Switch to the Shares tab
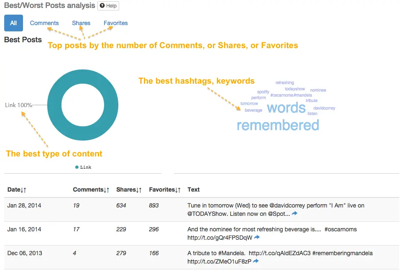403x274 pixels. [x=81, y=23]
